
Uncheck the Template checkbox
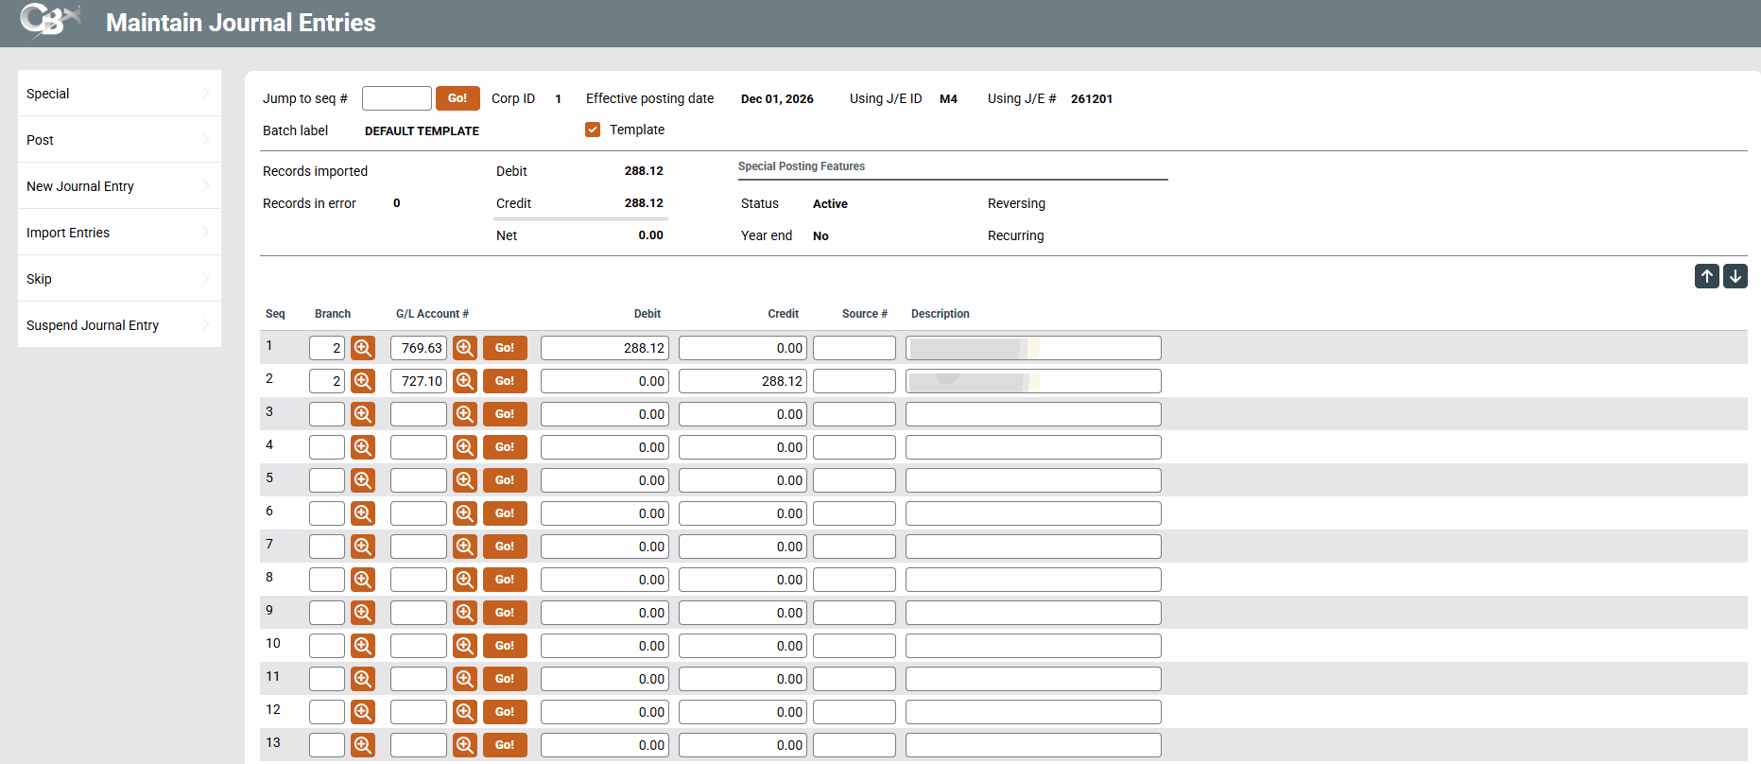coord(593,130)
